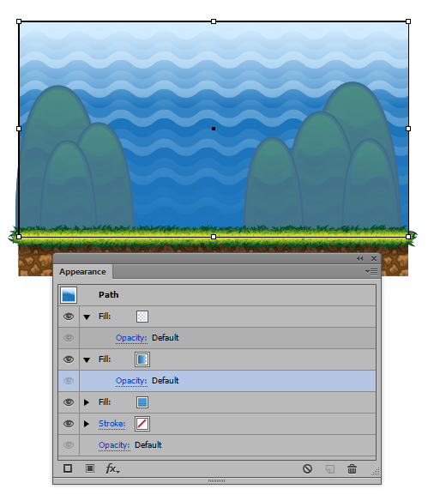Open the Stroke panel link
The image size is (428, 501).
coord(112,423)
